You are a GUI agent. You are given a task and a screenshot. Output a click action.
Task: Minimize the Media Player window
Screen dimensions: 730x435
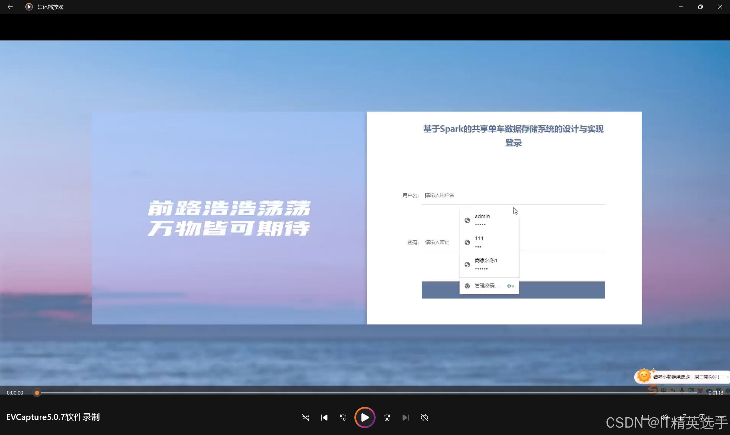click(x=681, y=7)
